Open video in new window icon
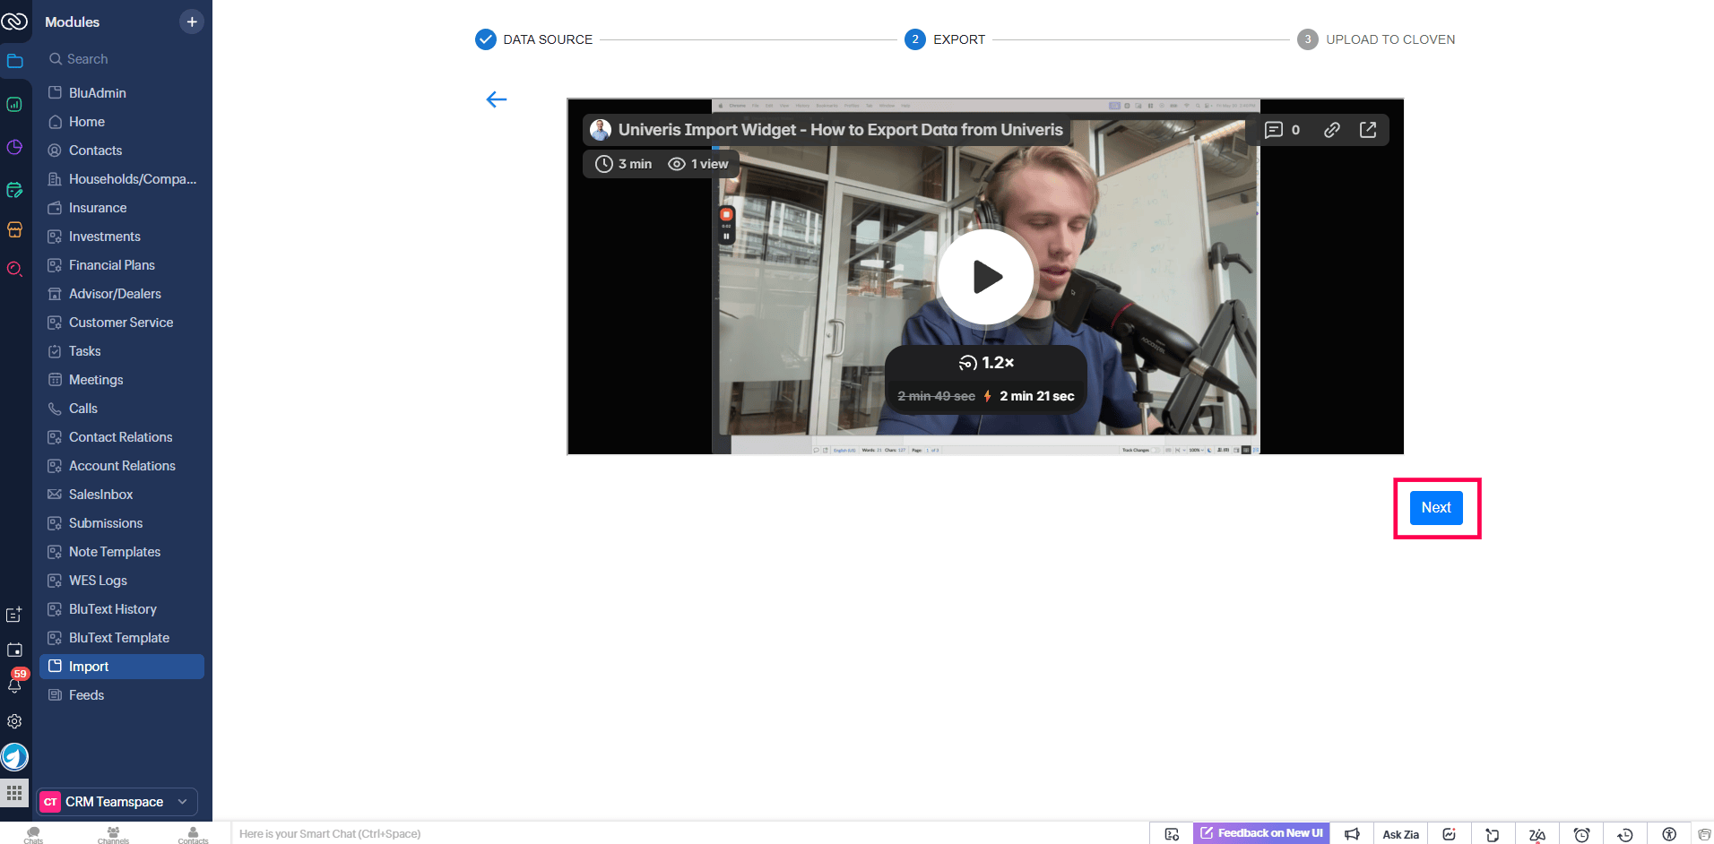 tap(1368, 130)
